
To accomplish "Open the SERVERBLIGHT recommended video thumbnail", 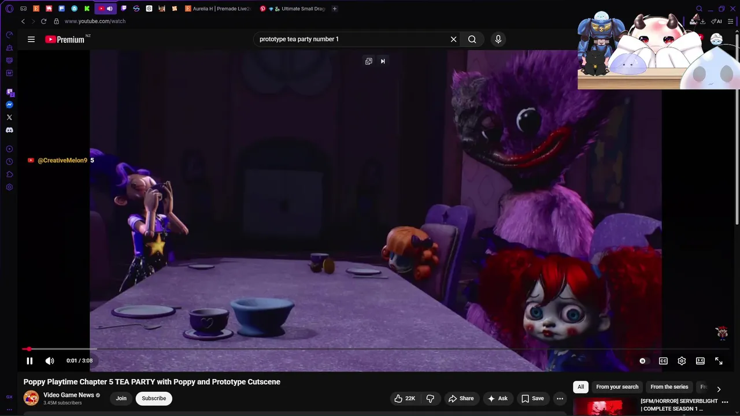I will click(x=605, y=407).
